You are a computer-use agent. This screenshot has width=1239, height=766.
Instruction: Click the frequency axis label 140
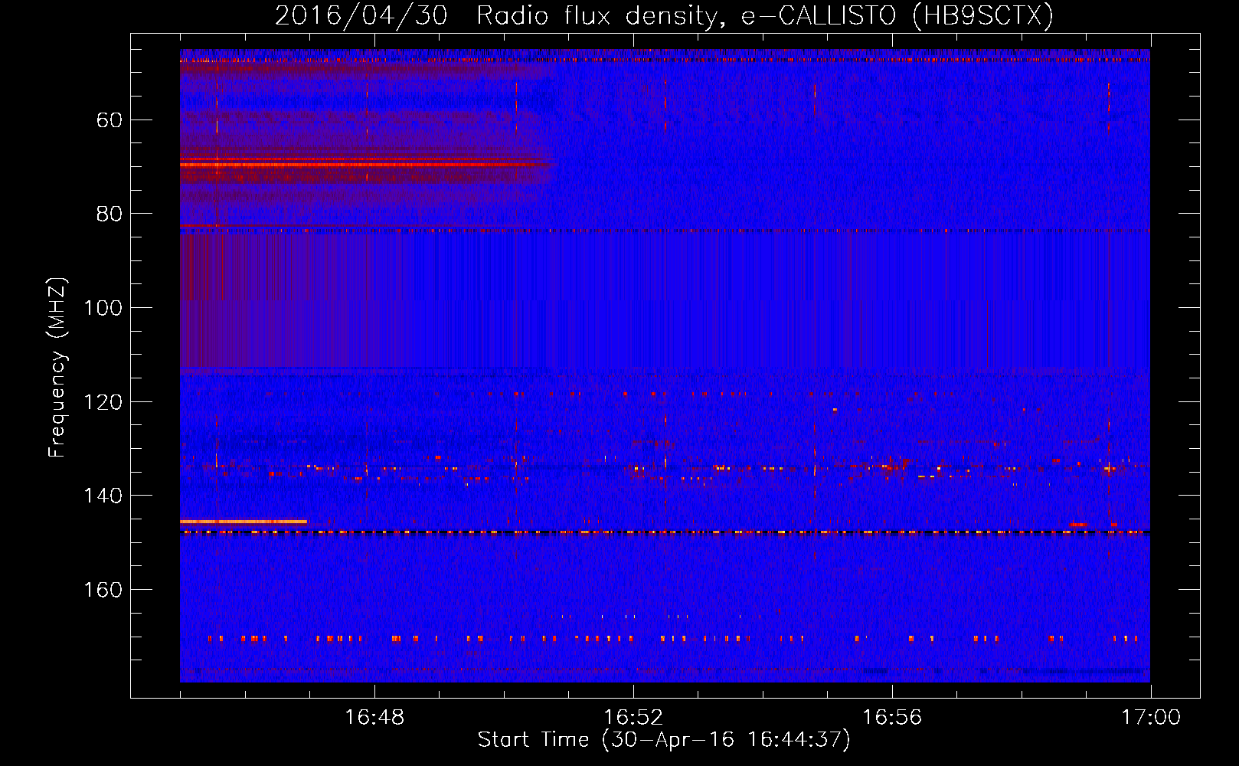[x=103, y=496]
